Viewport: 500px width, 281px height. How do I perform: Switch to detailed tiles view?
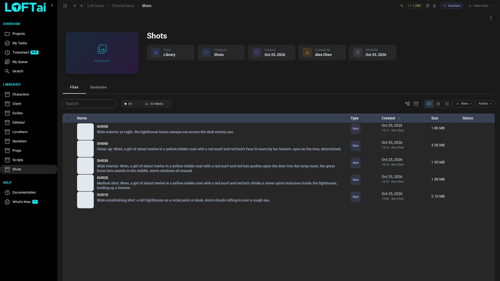point(447,104)
